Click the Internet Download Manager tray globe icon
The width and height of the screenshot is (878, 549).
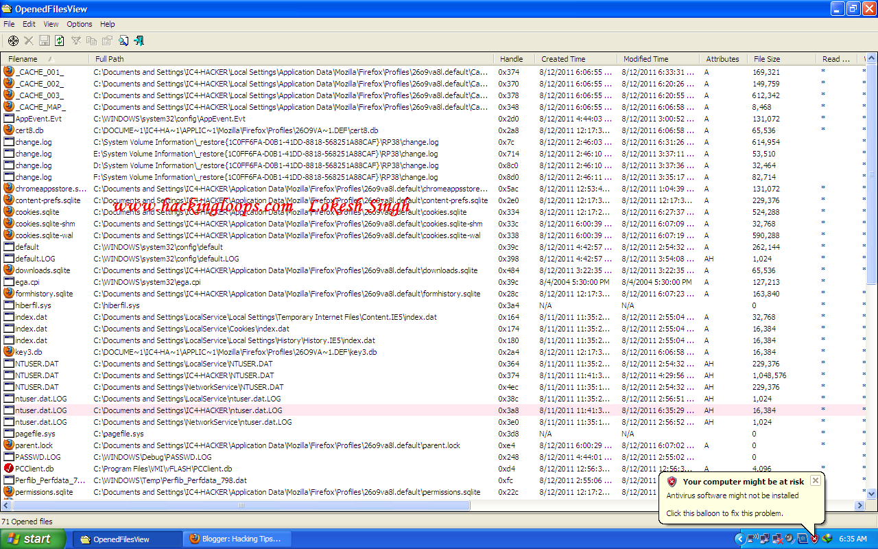click(826, 539)
